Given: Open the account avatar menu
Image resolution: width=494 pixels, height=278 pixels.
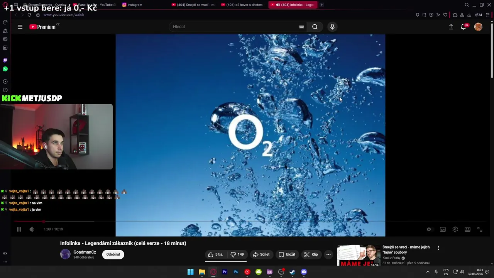Looking at the screenshot, I should [x=478, y=27].
